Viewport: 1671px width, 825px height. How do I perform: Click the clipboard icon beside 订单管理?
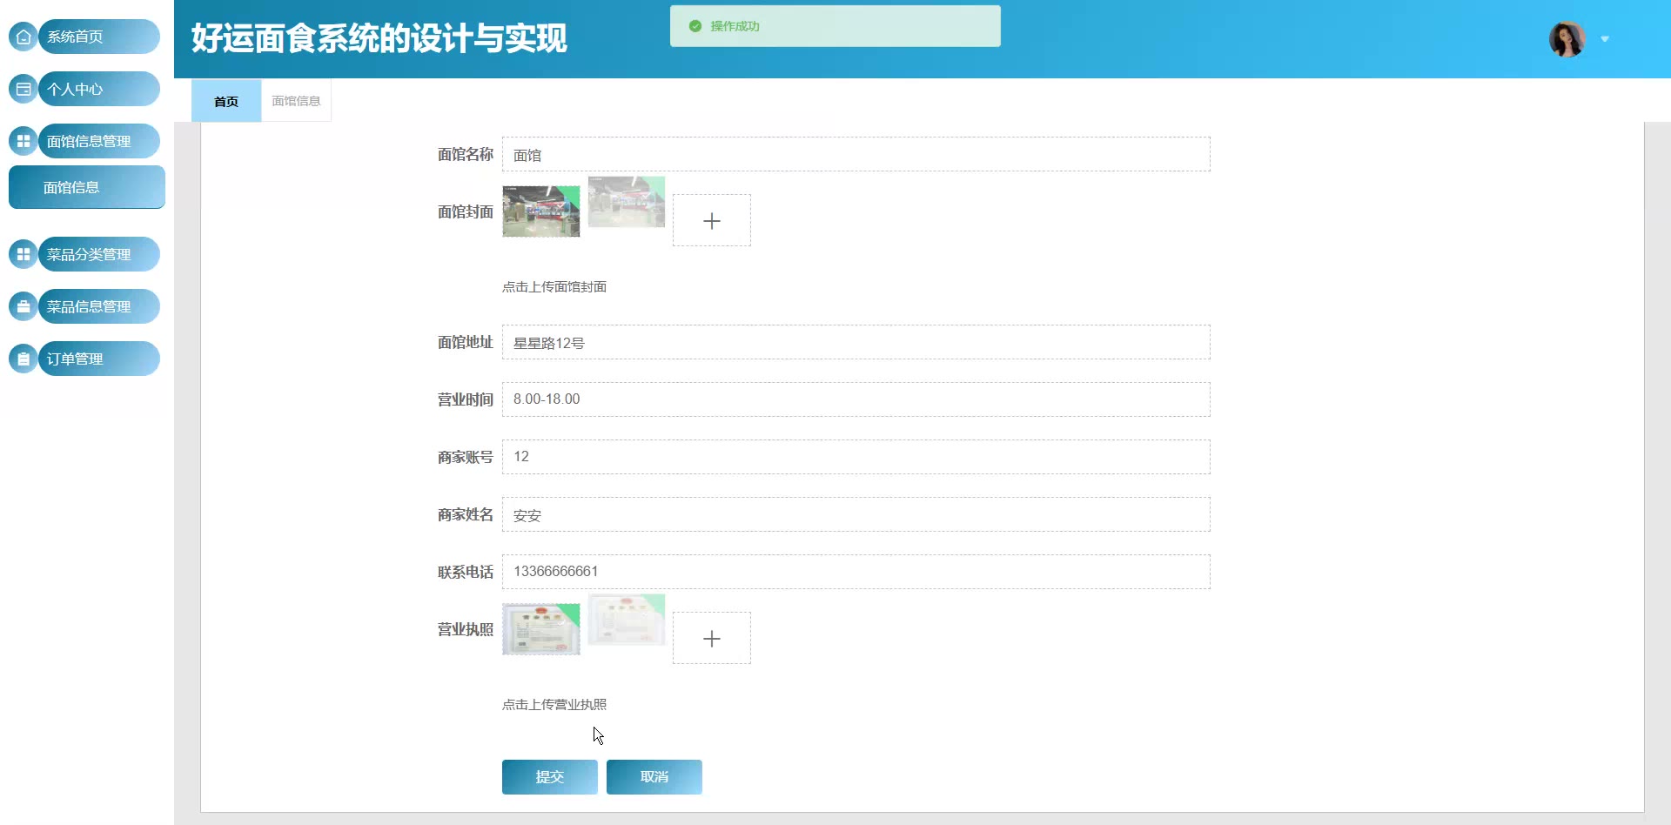point(23,359)
